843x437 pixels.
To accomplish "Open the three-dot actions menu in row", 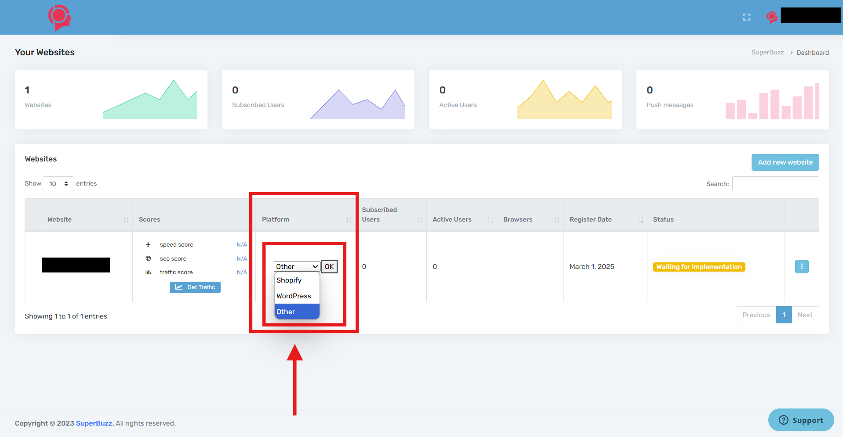I will 801,266.
